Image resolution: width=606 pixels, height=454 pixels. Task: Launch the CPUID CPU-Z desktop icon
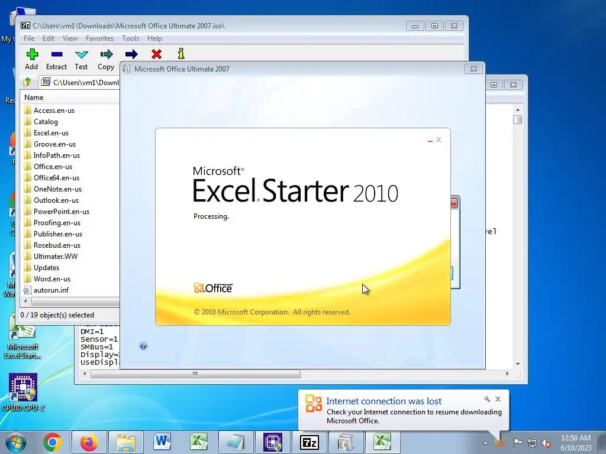(23, 392)
